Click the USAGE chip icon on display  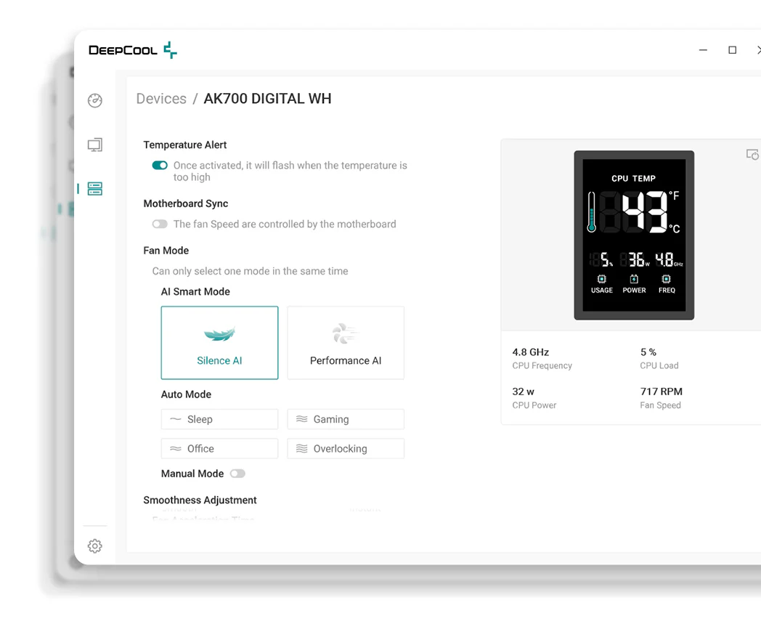601,279
